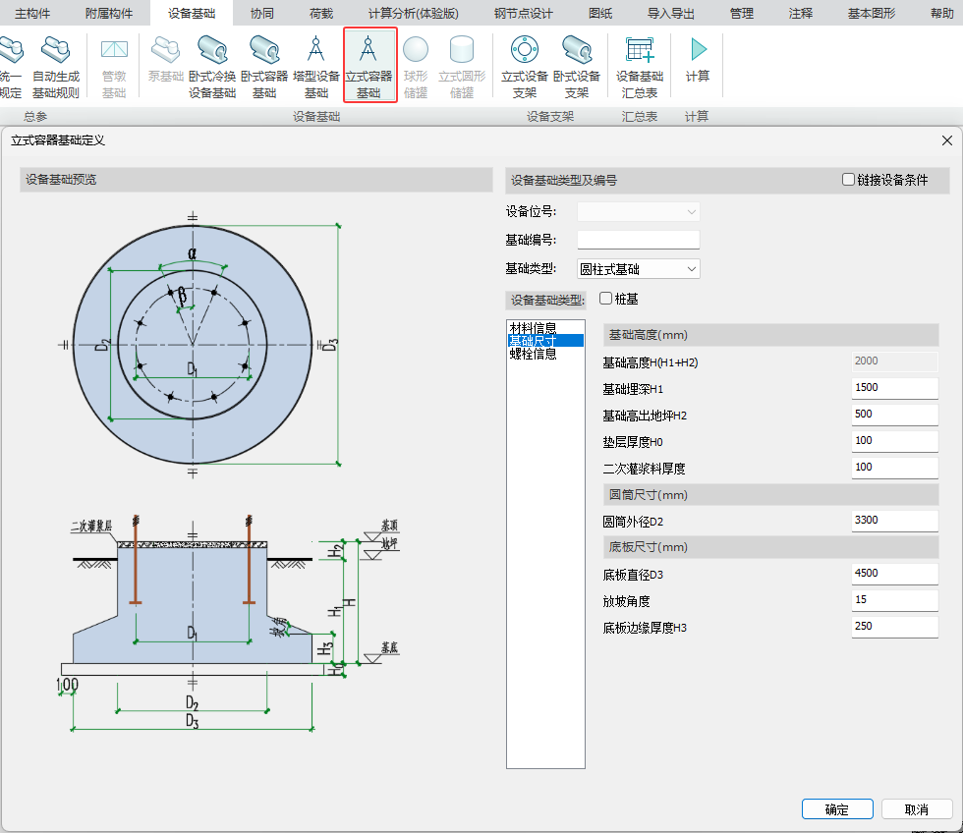The width and height of the screenshot is (963, 833).
Task: Switch to the 荷载 ribbon tab
Action: [x=321, y=13]
